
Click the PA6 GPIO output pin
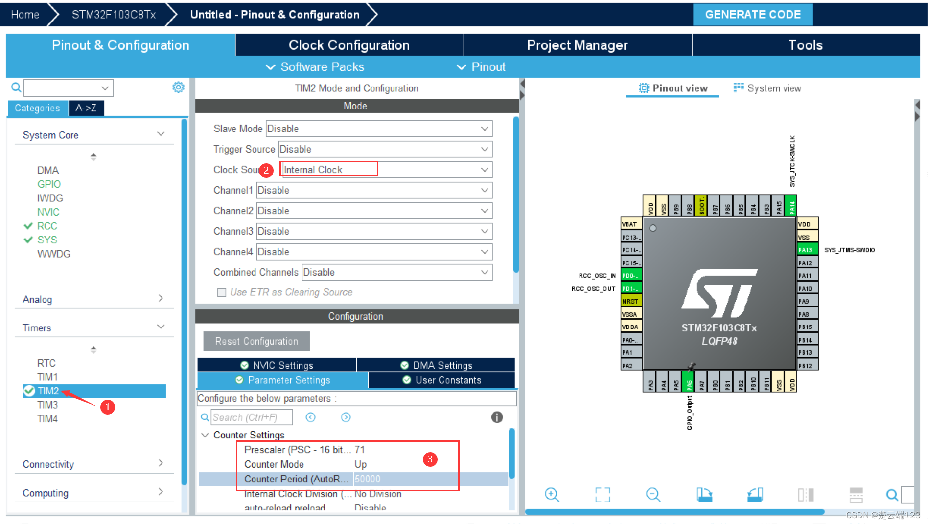point(689,381)
